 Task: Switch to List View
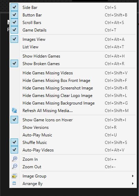tap(73, 47)
